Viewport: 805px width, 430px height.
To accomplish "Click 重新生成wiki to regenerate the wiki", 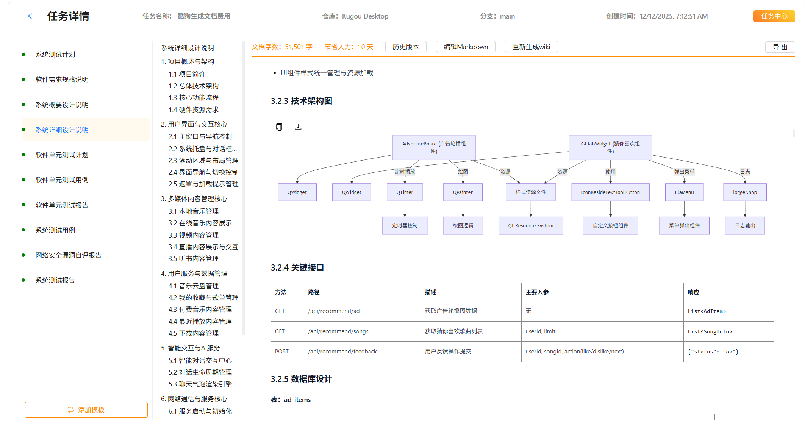I will tap(531, 47).
